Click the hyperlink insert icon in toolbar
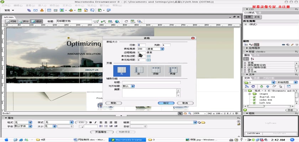 tap(29, 10)
